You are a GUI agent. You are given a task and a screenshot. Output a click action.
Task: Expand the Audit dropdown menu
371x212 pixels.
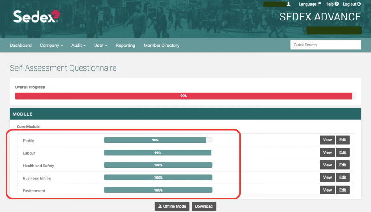point(78,46)
